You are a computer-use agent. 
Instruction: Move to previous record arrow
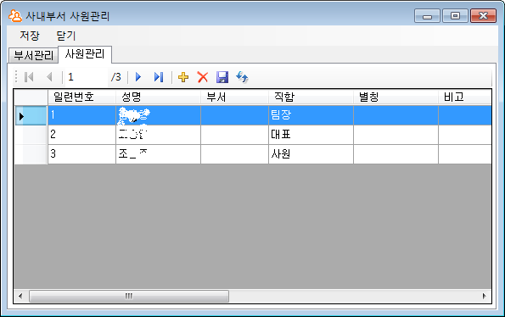(49, 77)
